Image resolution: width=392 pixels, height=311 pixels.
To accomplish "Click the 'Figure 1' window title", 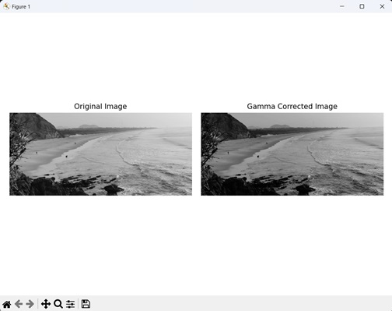I will pyautogui.click(x=21, y=7).
